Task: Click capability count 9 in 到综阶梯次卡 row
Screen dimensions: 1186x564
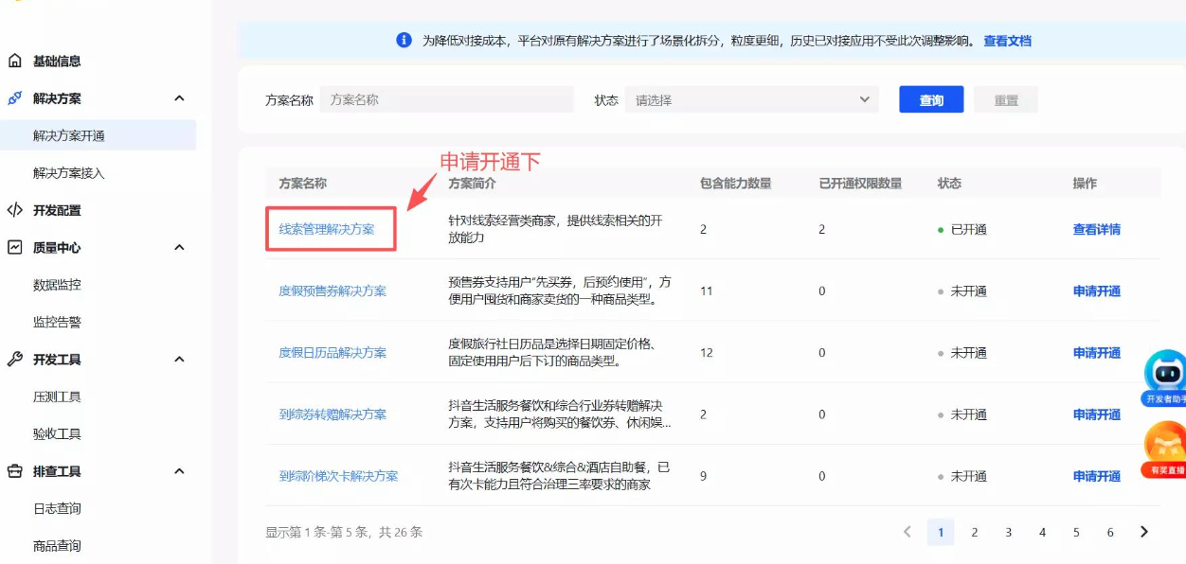Action: (703, 476)
